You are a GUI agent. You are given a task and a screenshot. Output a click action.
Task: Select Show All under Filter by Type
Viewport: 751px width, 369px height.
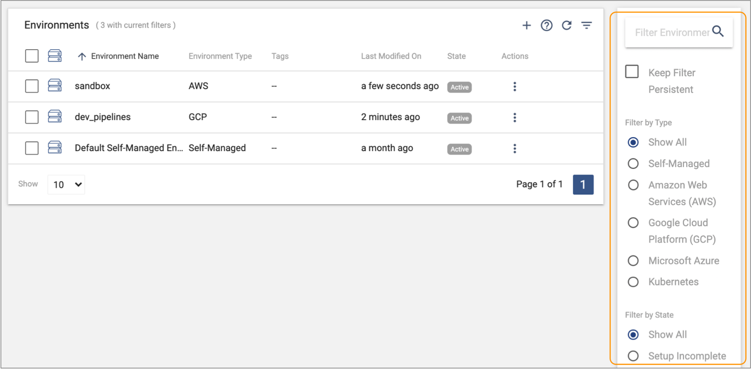pyautogui.click(x=633, y=142)
